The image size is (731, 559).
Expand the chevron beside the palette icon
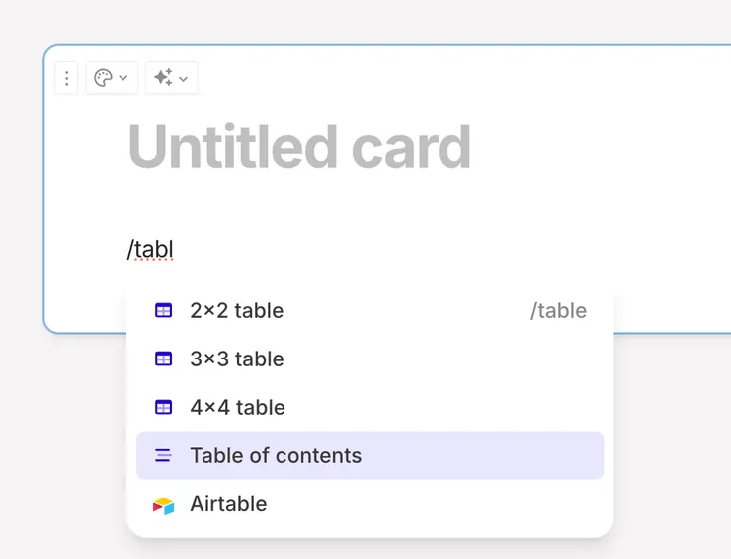pos(123,78)
